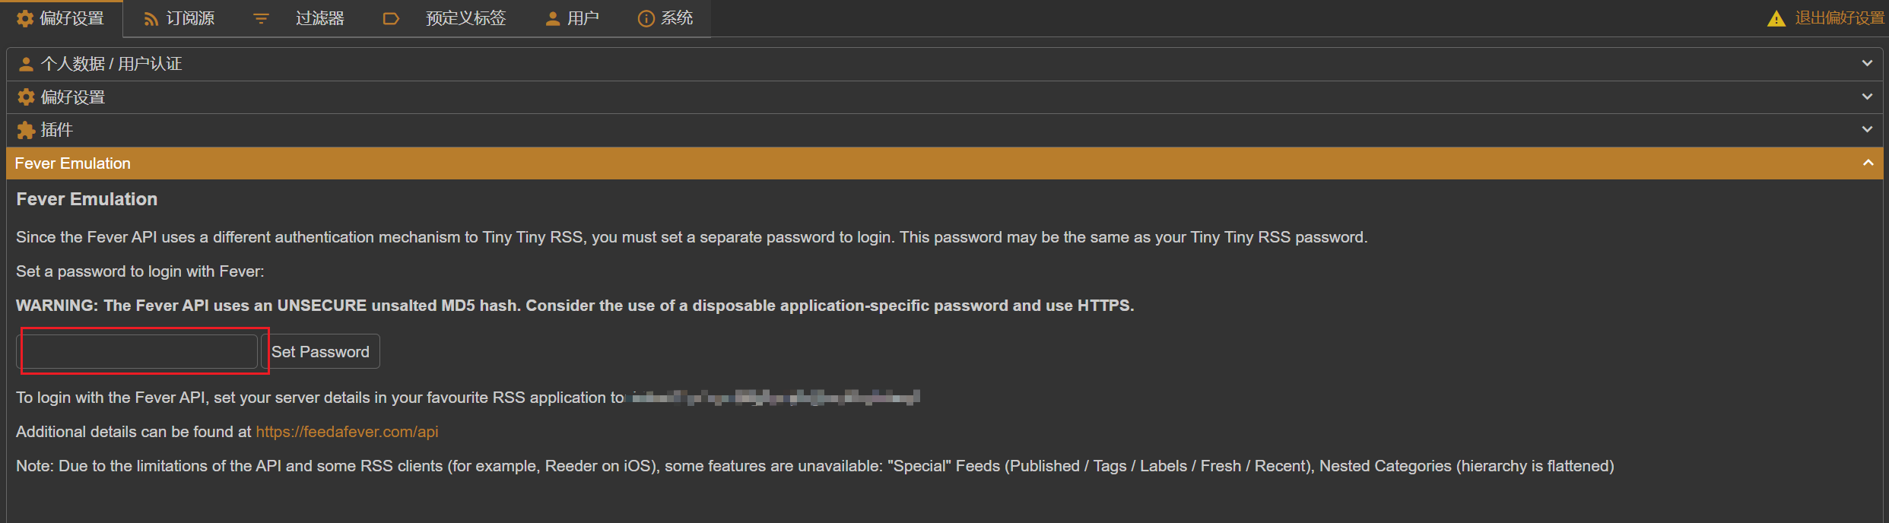
Task: Click the info circle icon beside 系统
Action: click(x=646, y=19)
